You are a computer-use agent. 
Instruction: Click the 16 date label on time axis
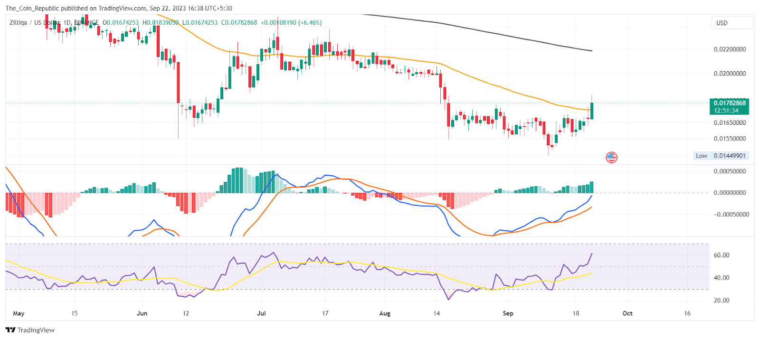(x=687, y=313)
